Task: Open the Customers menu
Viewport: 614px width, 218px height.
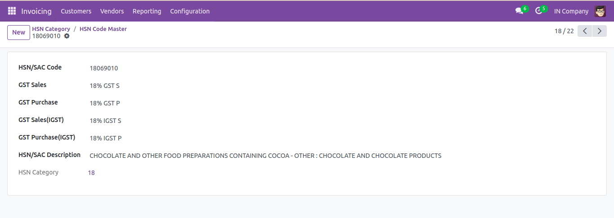Action: (x=76, y=11)
